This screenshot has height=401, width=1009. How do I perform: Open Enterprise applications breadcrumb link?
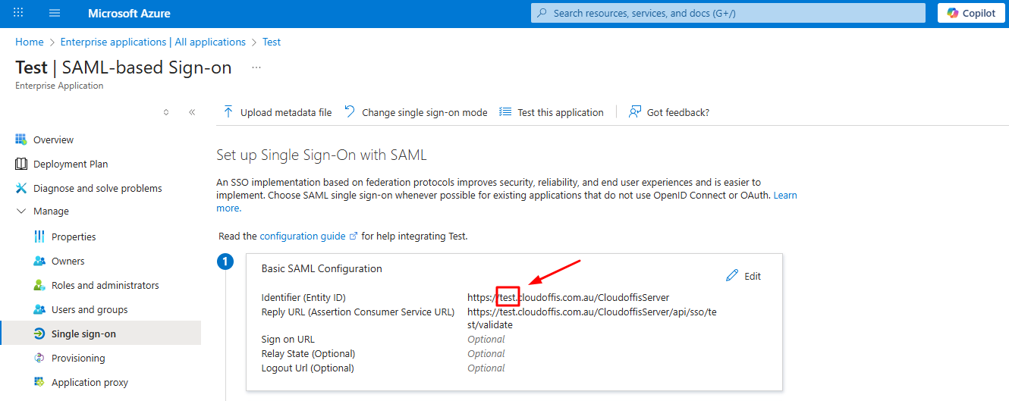(x=152, y=42)
